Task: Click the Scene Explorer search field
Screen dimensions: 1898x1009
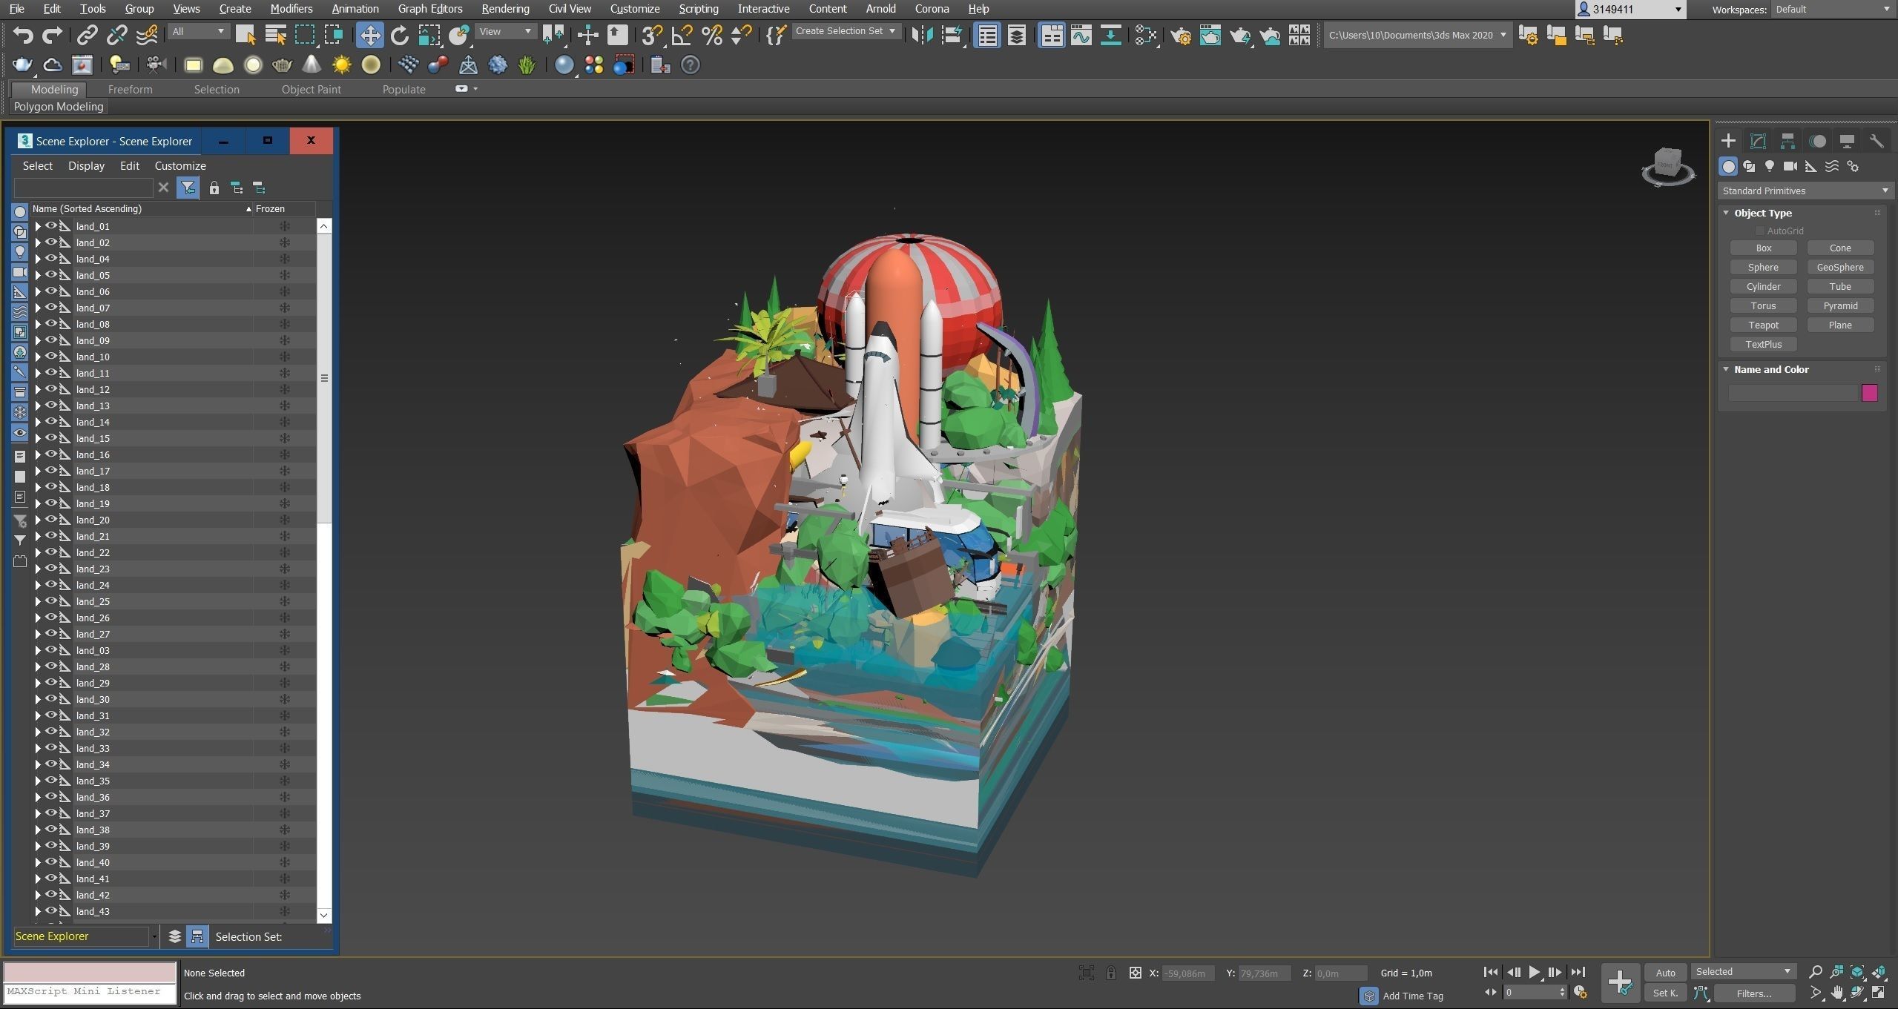Action: 83,188
